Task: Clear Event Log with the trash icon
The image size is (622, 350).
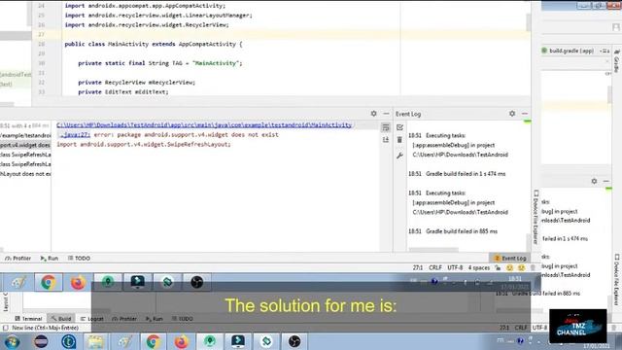Action: click(x=399, y=140)
